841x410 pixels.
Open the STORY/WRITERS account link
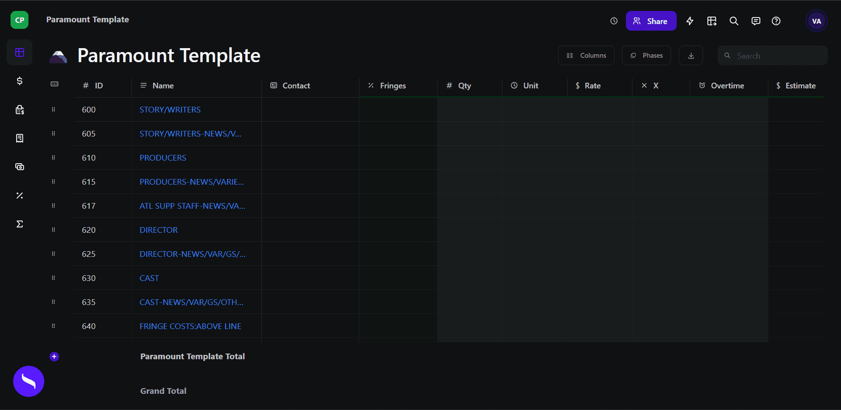click(x=170, y=110)
